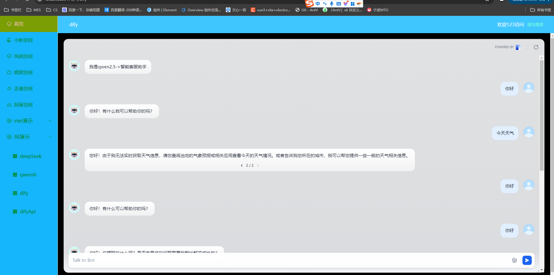Image resolution: width=554 pixels, height=275 pixels.
Task: Click the Talk to Bot input field
Action: (x=173, y=260)
